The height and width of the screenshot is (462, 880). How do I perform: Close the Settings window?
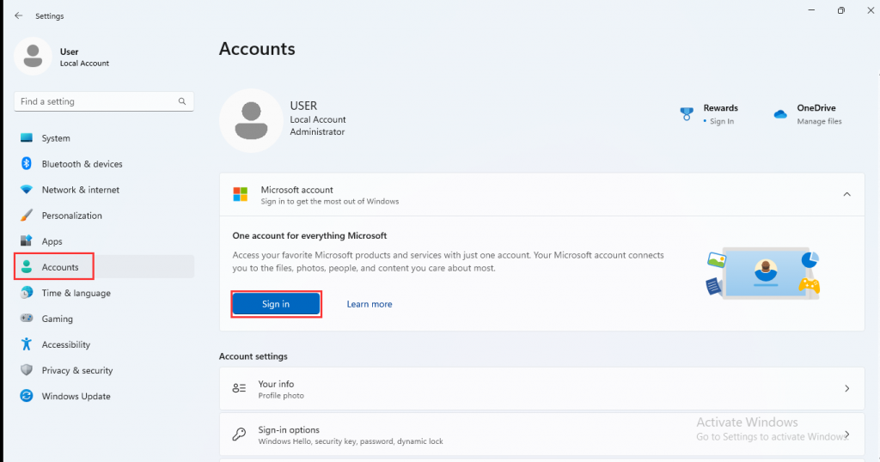click(x=870, y=10)
